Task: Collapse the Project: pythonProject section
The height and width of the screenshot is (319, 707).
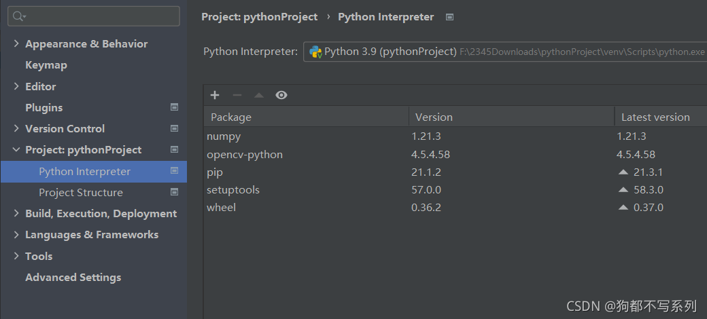Action: coord(16,150)
